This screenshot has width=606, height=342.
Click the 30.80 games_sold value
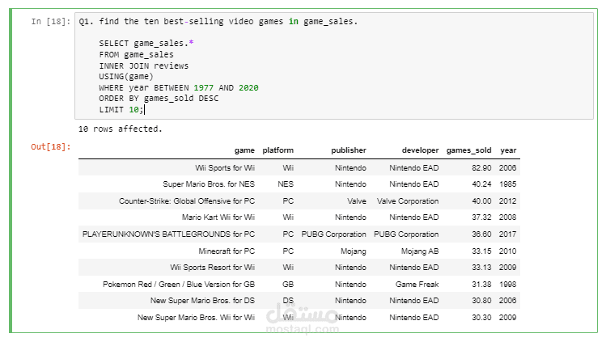(x=481, y=301)
